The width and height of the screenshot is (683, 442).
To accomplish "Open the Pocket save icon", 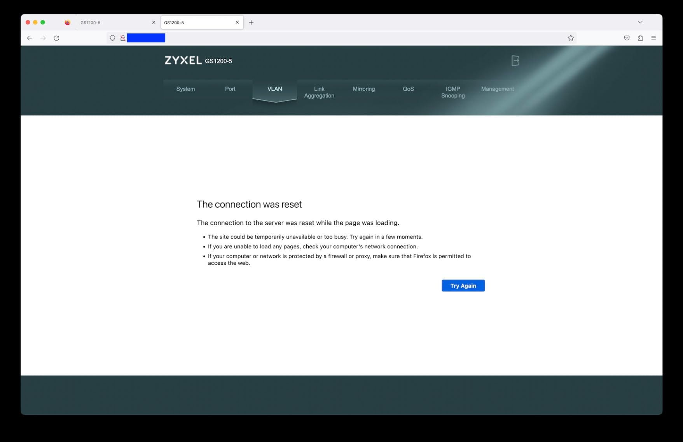I will 627,38.
